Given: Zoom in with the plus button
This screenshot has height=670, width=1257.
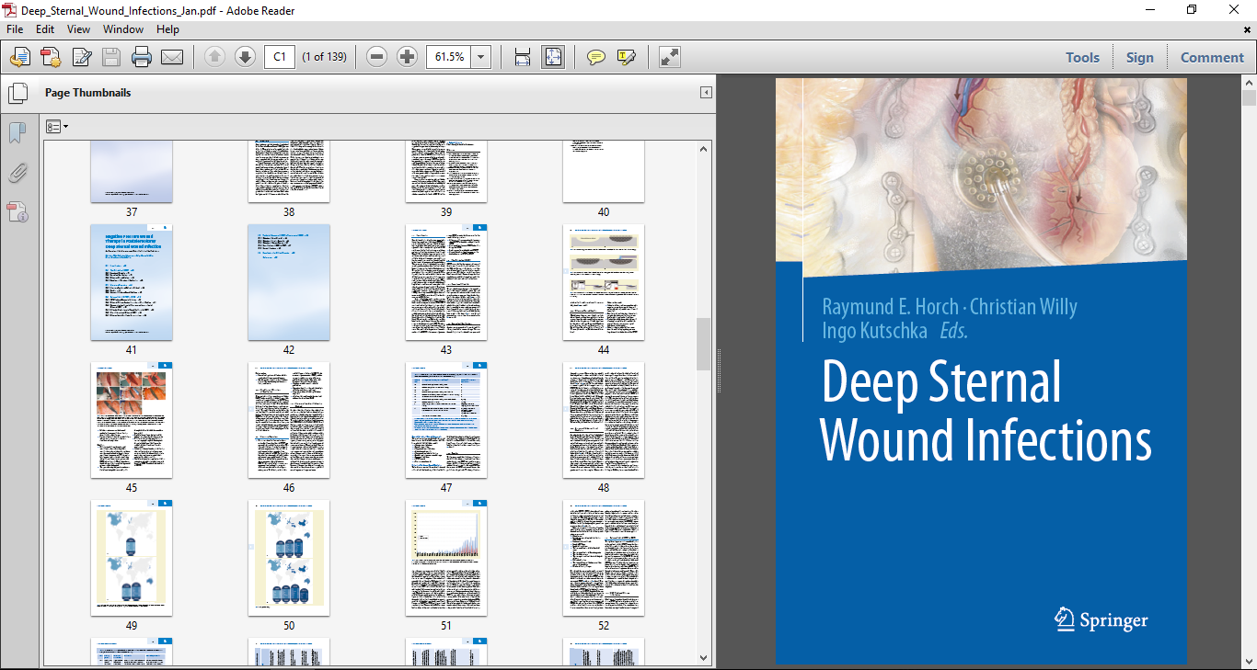Looking at the screenshot, I should coord(407,57).
